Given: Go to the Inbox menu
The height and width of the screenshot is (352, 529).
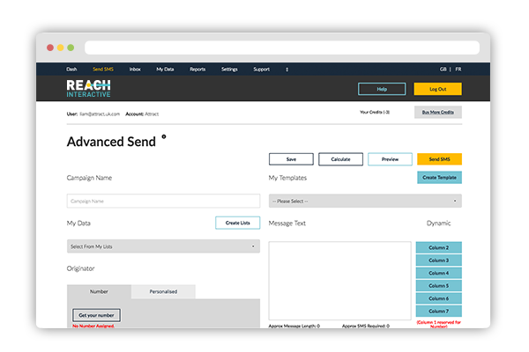Looking at the screenshot, I should 135,69.
